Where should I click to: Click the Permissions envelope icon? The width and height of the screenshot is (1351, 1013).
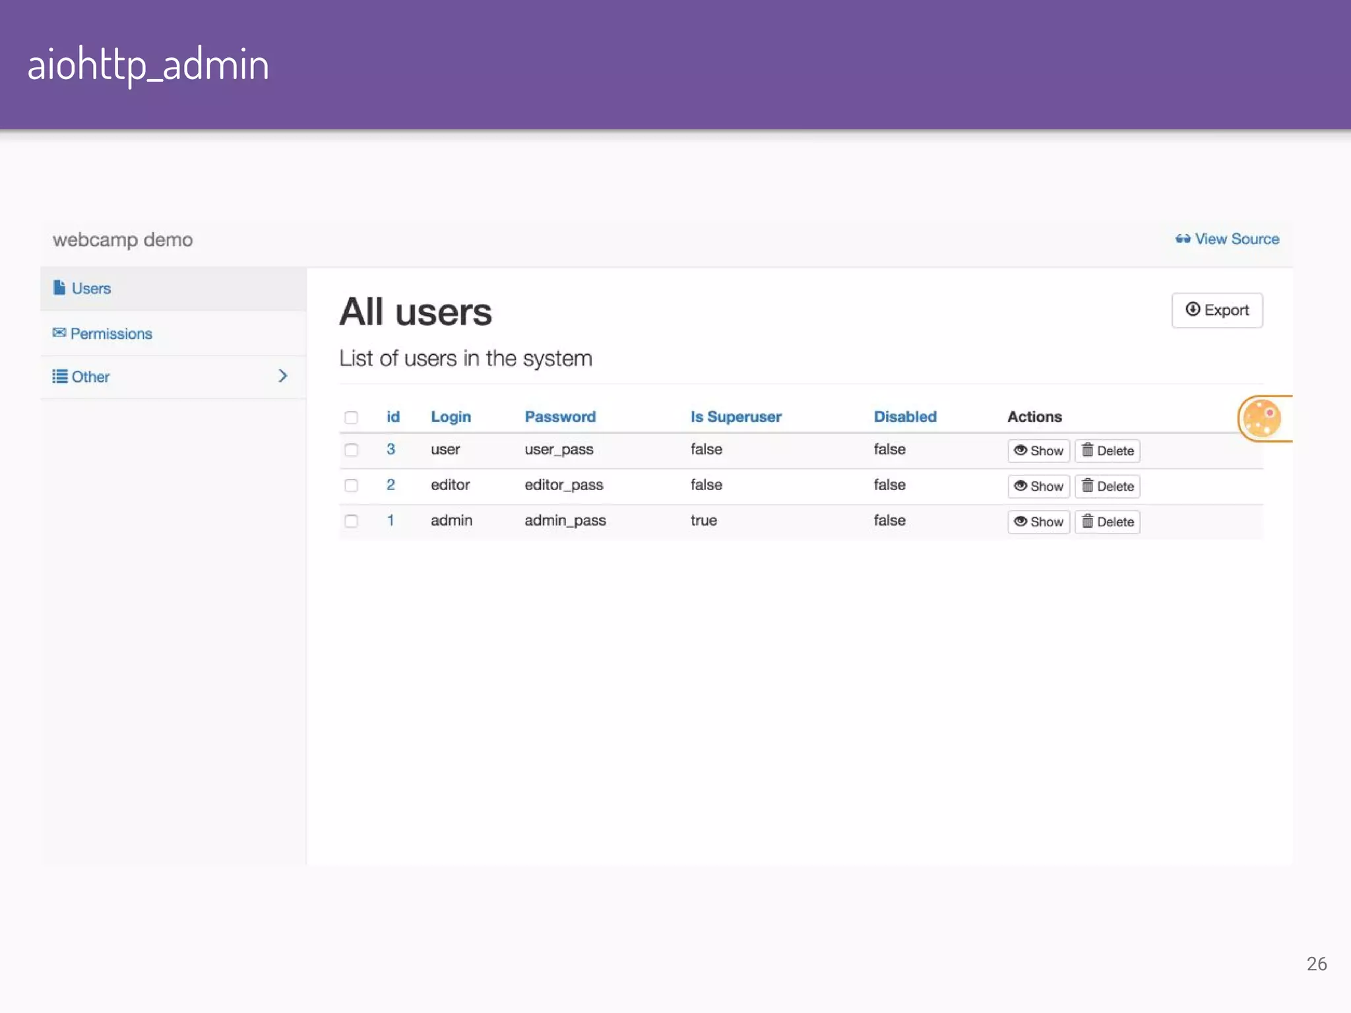tap(59, 333)
